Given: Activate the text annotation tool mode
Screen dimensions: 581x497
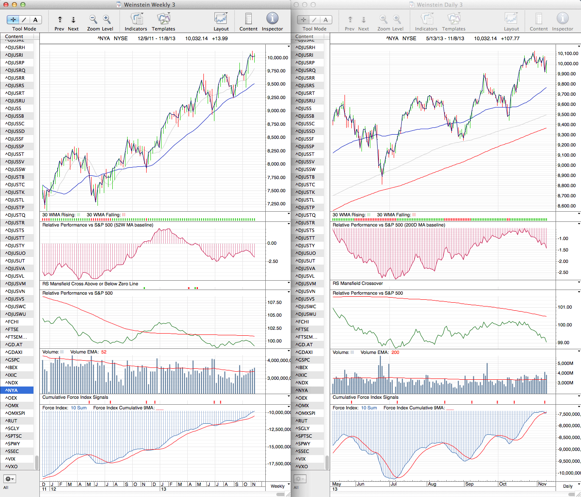Looking at the screenshot, I should (35, 19).
